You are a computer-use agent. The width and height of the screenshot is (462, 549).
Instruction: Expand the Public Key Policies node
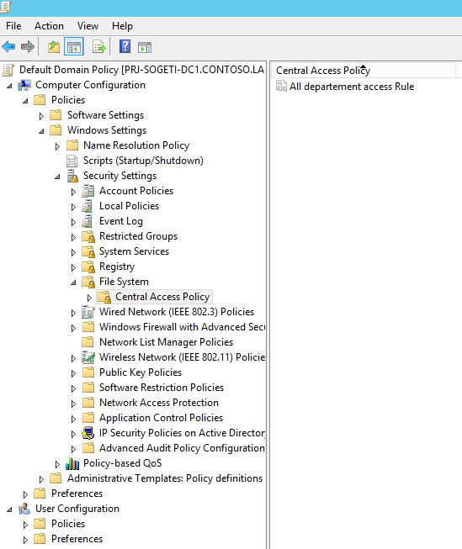[x=73, y=373]
